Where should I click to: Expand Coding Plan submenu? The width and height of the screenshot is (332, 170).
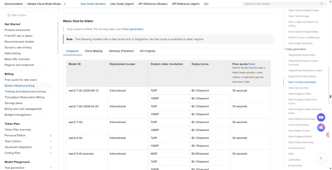(x=51, y=153)
